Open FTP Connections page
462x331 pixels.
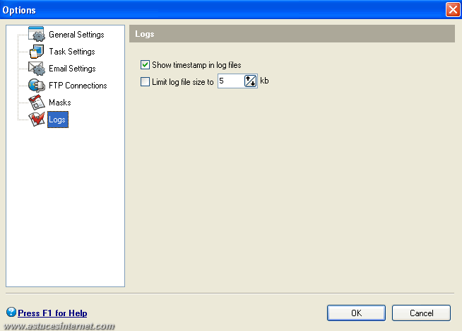[x=78, y=86]
